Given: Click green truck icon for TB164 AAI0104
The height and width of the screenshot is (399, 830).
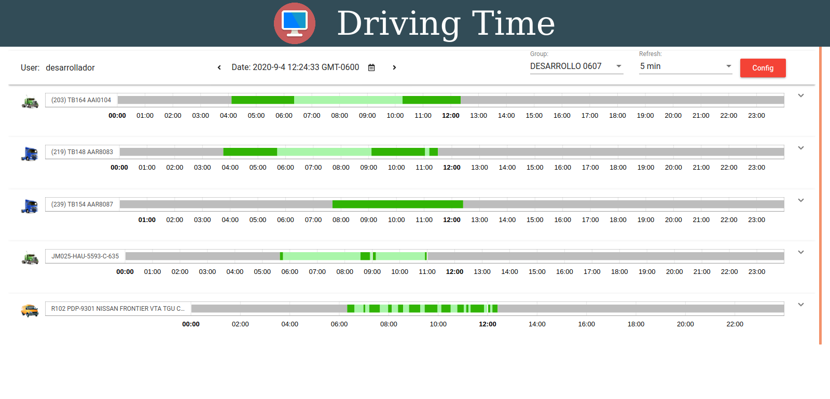Looking at the screenshot, I should [30, 102].
